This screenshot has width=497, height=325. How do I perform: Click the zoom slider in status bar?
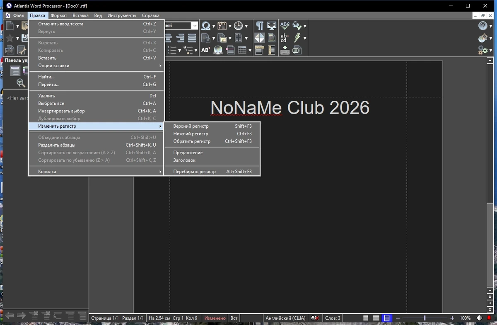point(424,318)
